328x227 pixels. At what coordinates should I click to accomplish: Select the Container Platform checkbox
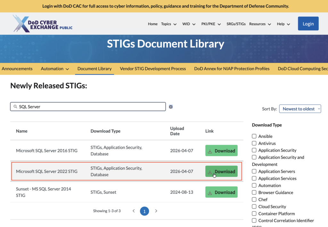[254, 214]
